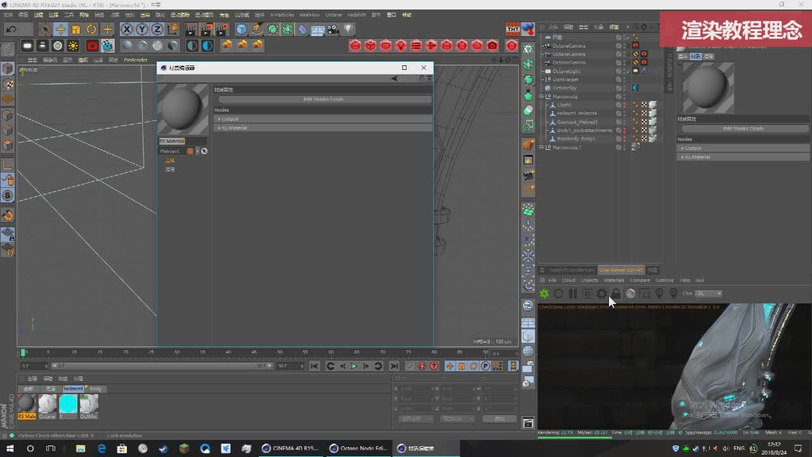Open the RealFlow menu
812x457 pixels.
coord(310,15)
